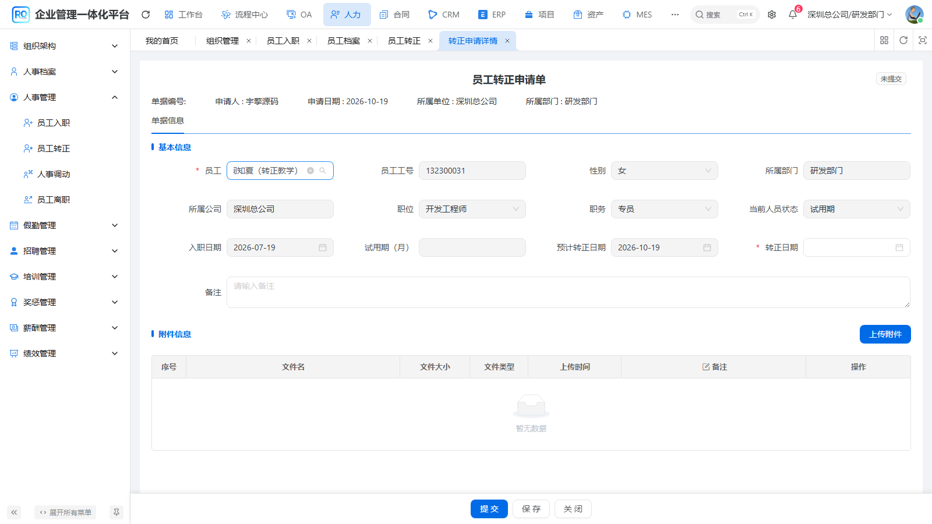Click the 关闭 button
The image size is (932, 524).
(573, 509)
